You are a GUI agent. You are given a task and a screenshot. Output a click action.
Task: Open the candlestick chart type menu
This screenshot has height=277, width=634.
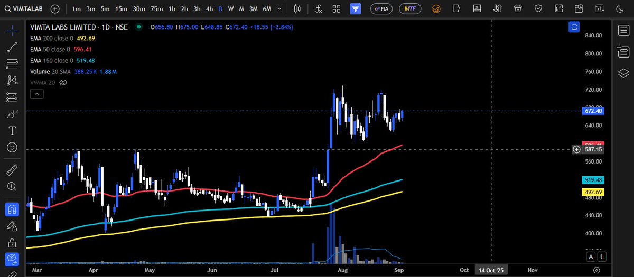[297, 9]
